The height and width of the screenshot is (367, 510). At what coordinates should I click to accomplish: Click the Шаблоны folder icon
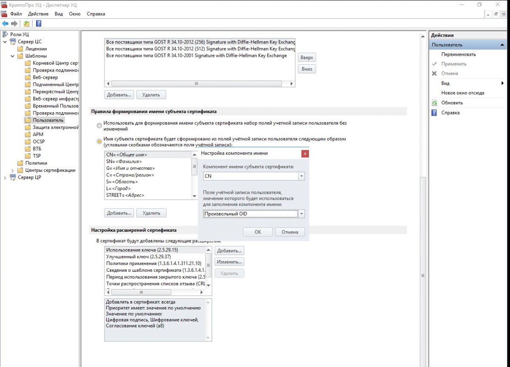pos(20,56)
